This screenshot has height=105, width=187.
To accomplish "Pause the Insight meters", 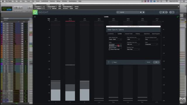I will (164, 12).
